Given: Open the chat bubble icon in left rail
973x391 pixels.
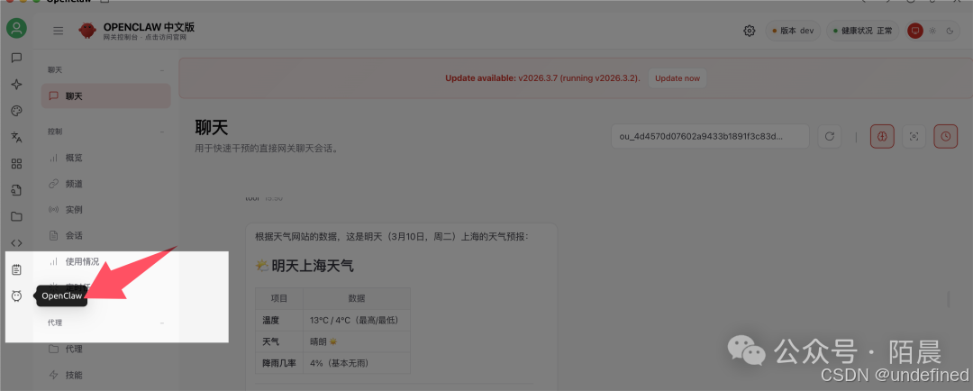Looking at the screenshot, I should tap(17, 58).
